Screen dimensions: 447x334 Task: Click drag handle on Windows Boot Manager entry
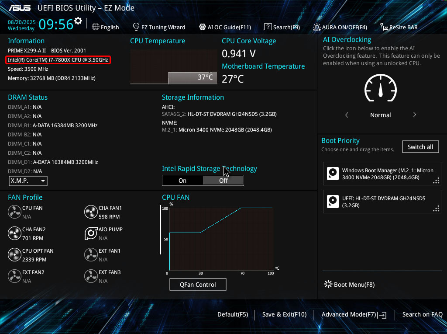coord(436,181)
